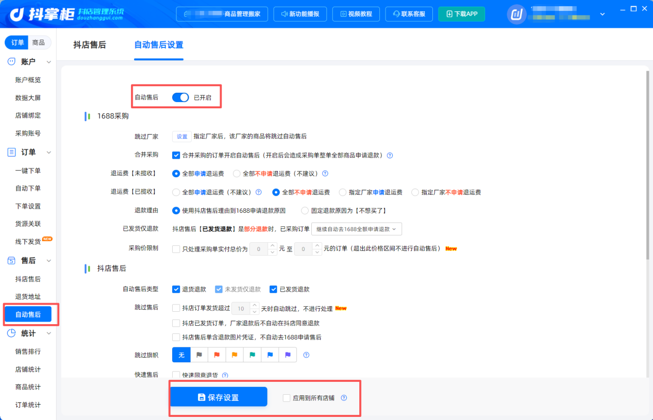The height and width of the screenshot is (420, 653).
Task: Switch sidebar to 商品 mode
Action: point(39,43)
